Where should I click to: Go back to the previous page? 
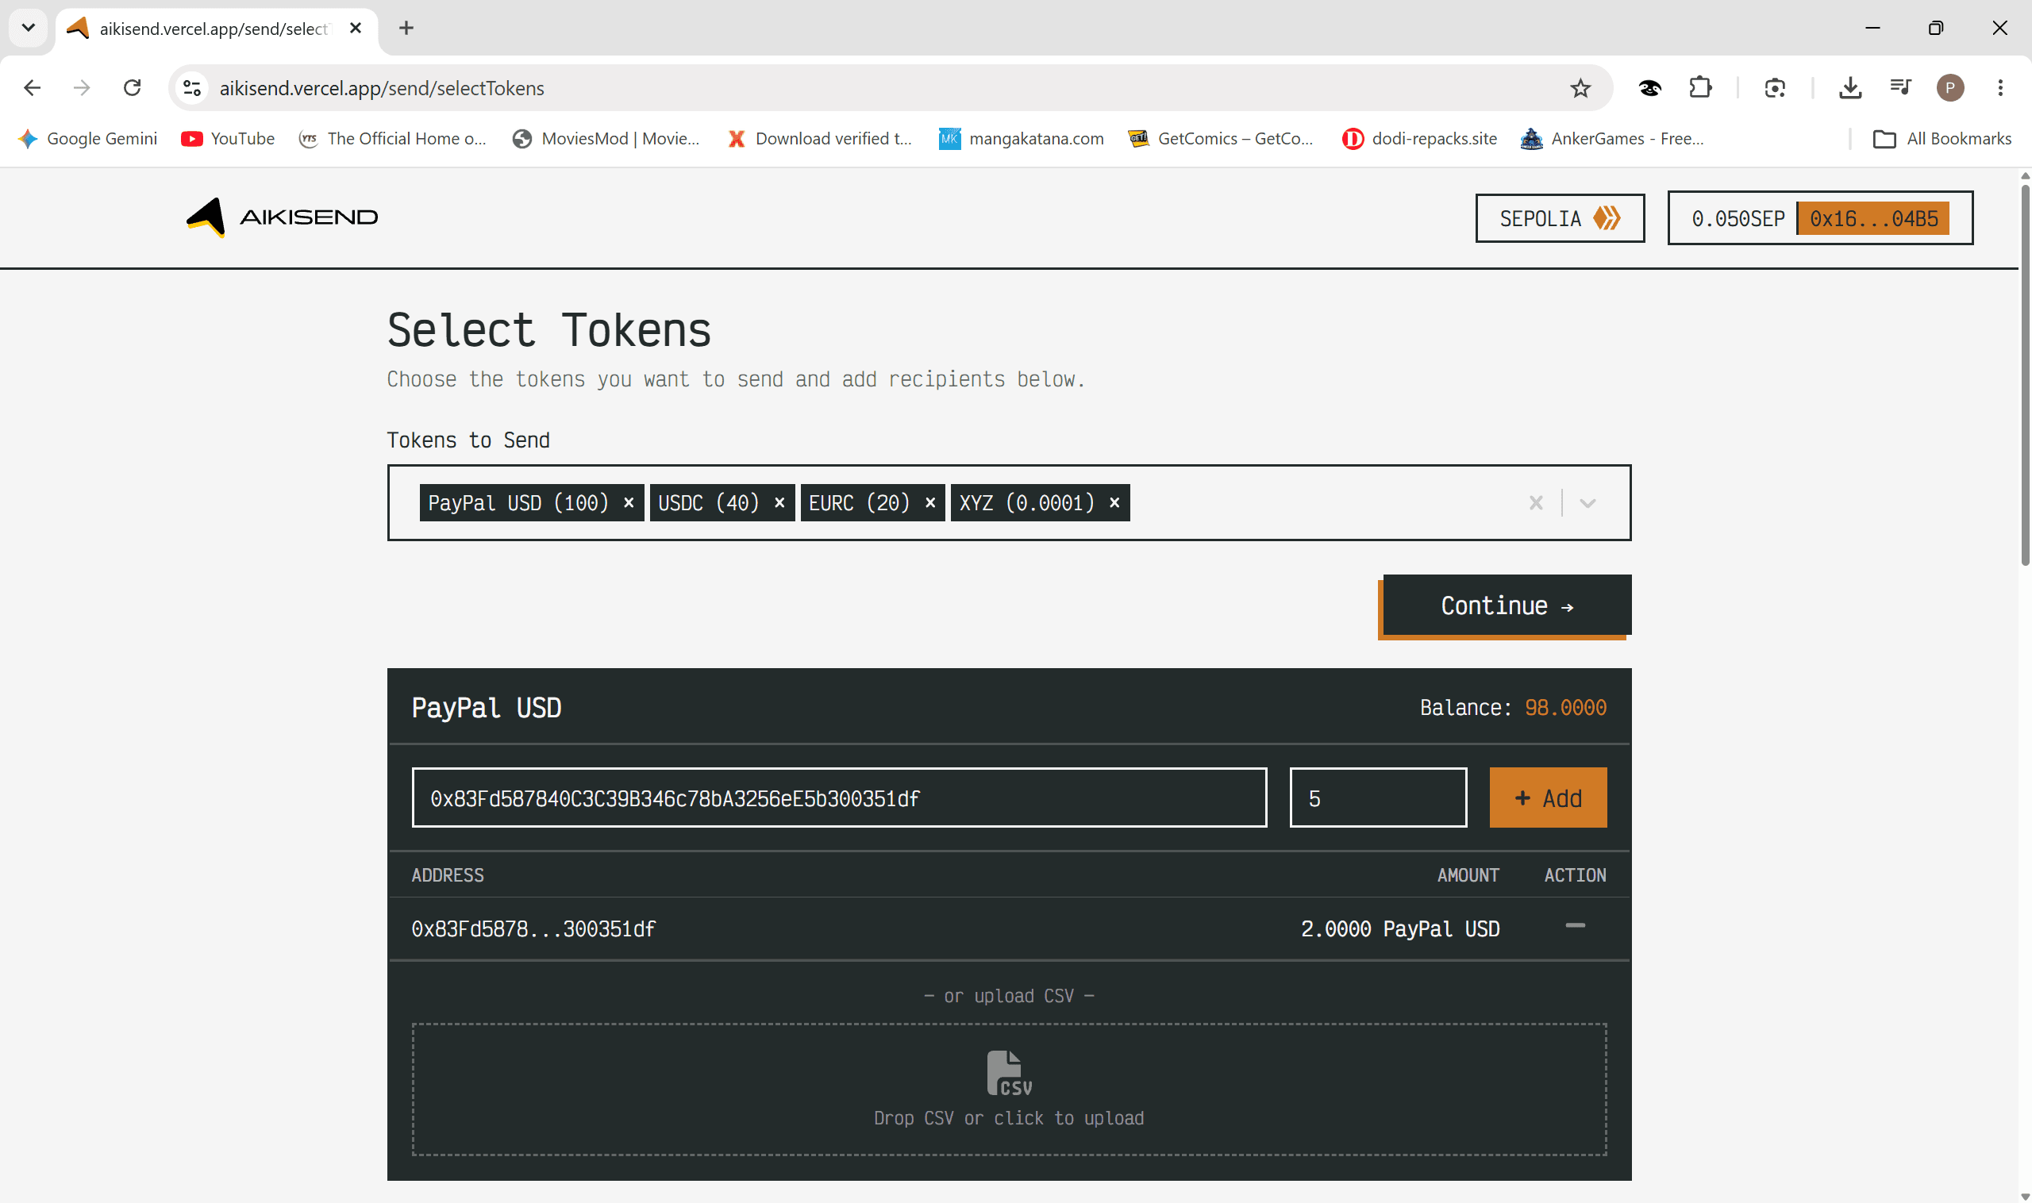33,87
